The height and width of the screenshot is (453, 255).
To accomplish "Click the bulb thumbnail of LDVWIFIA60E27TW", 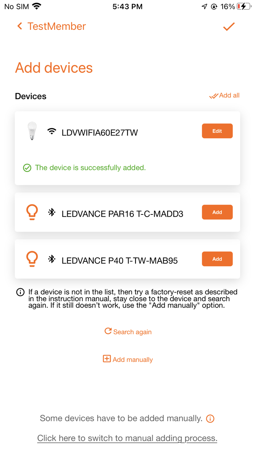I will pyautogui.click(x=32, y=130).
